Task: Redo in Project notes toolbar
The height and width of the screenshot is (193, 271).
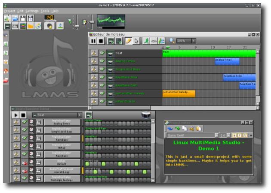Action: pyautogui.click(x=177, y=129)
